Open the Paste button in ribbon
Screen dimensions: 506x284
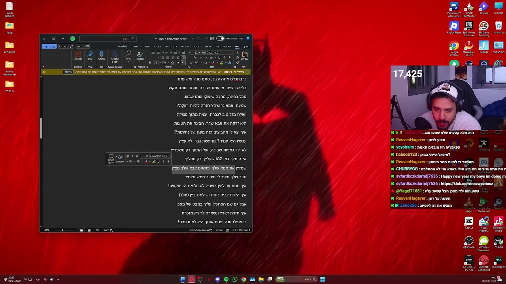tap(245, 56)
